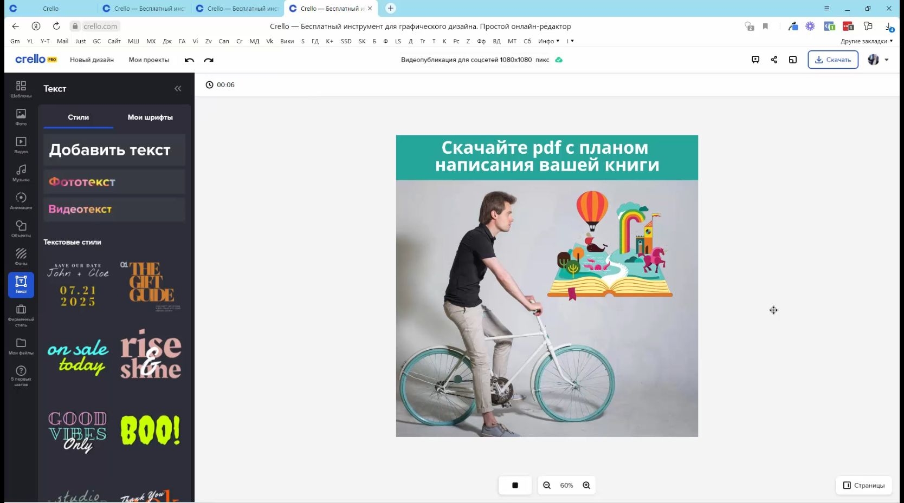Open the Фото sidebar panel
The height and width of the screenshot is (503, 904).
pyautogui.click(x=21, y=117)
